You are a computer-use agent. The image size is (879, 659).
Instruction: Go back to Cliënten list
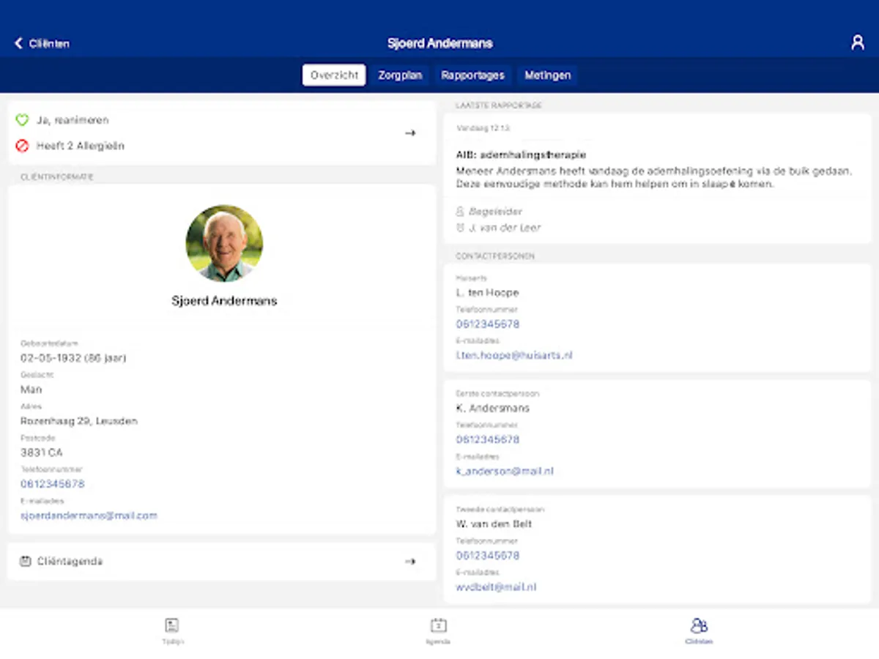pos(42,44)
